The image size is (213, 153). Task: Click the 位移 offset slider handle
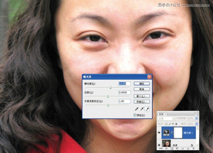click(x=108, y=96)
